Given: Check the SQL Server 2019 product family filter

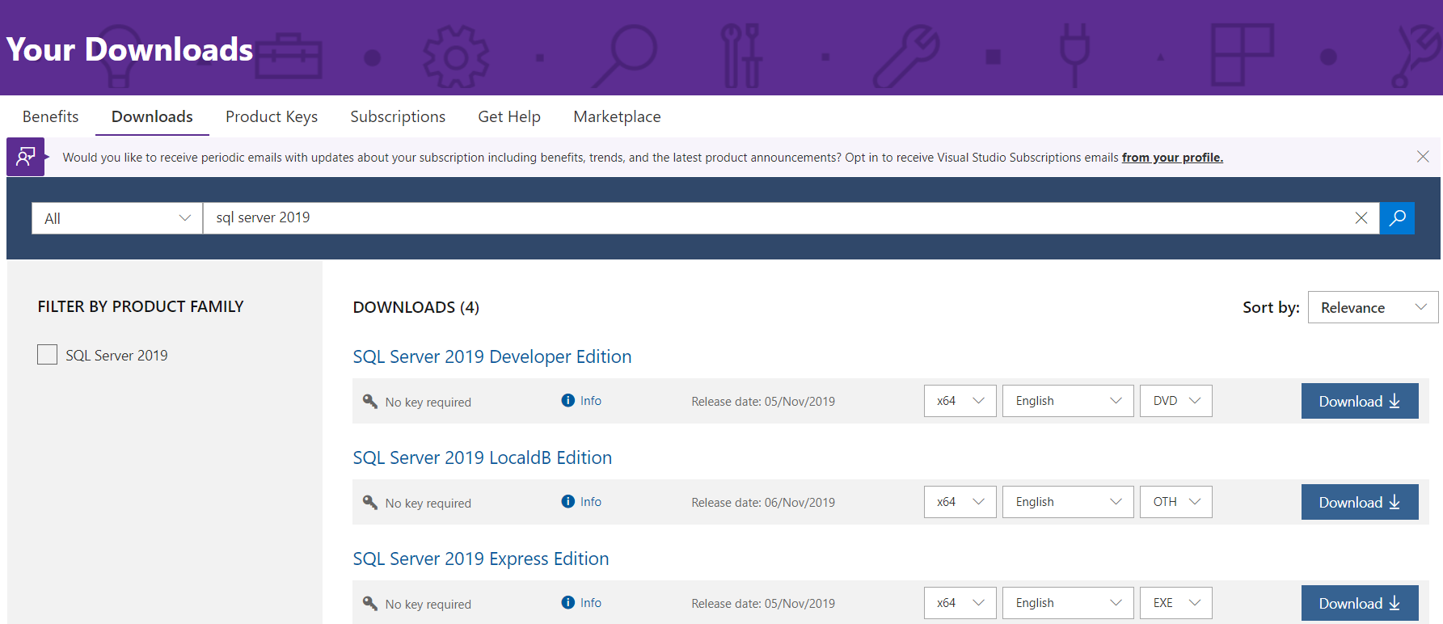Looking at the screenshot, I should [48, 355].
